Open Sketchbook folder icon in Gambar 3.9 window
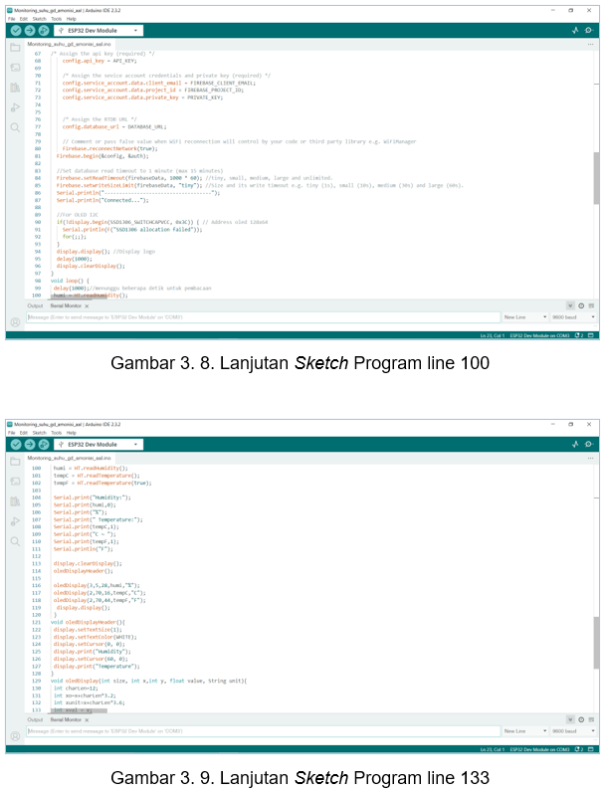This screenshot has height=793, width=604. point(15,462)
